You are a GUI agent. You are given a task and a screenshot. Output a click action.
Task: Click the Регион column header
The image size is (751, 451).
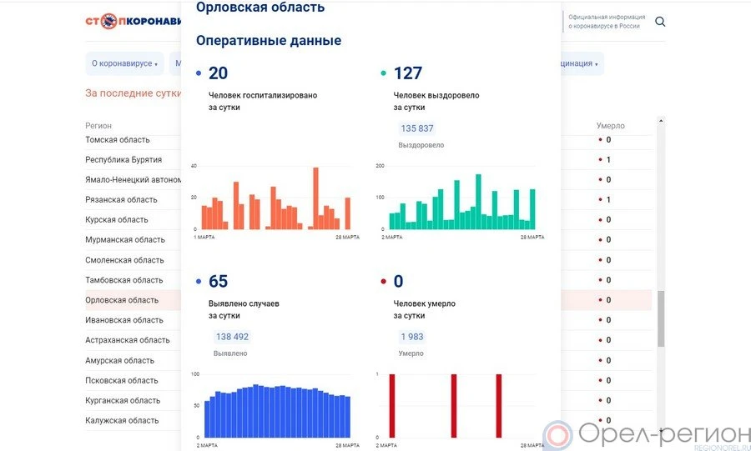tap(98, 126)
